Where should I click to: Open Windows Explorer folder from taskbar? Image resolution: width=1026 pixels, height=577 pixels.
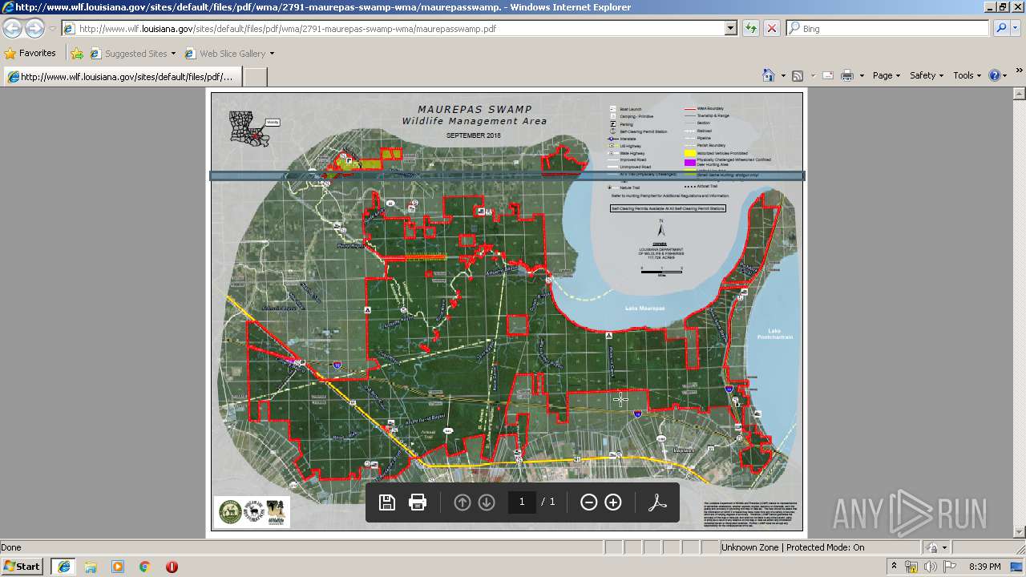click(91, 567)
